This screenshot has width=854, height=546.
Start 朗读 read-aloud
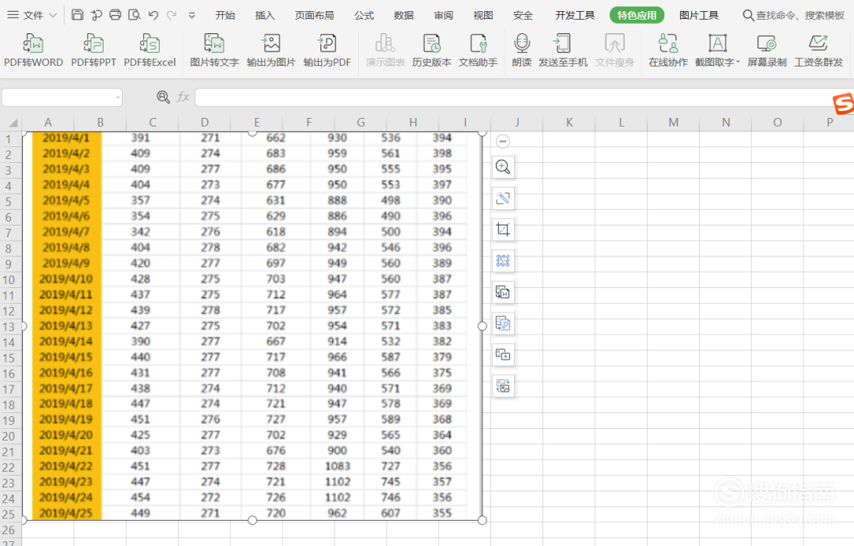522,50
